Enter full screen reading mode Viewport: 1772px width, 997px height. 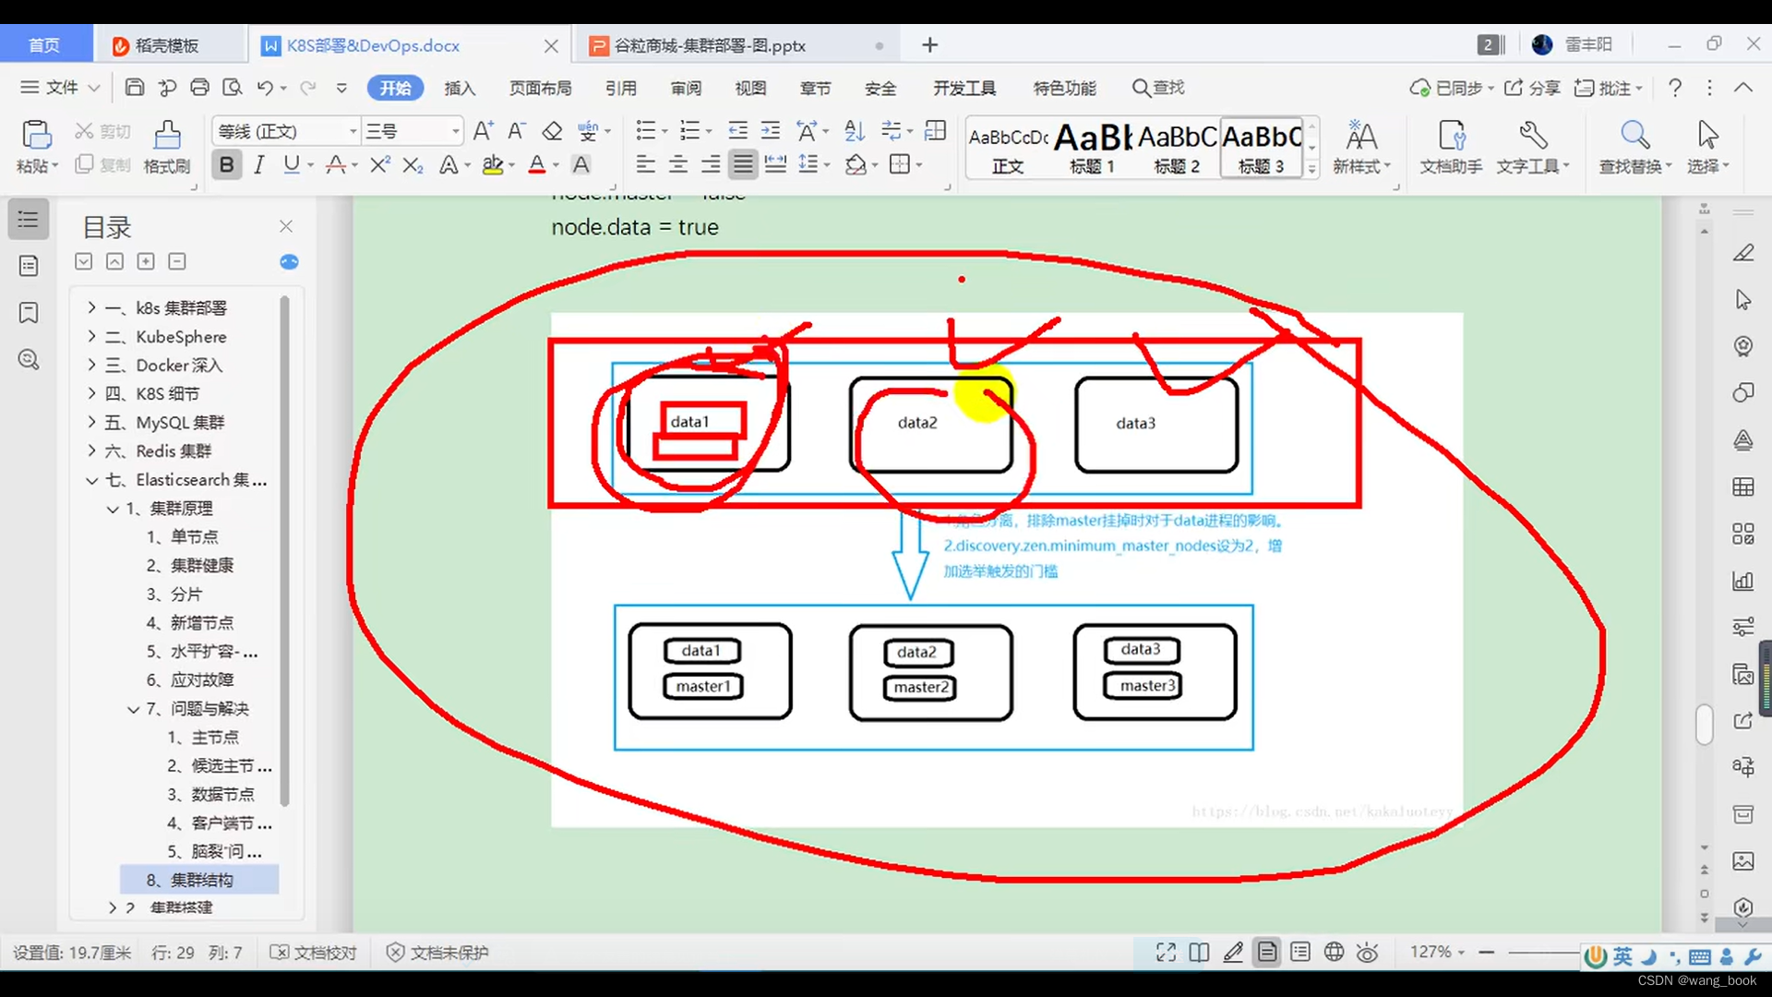coord(1166,952)
